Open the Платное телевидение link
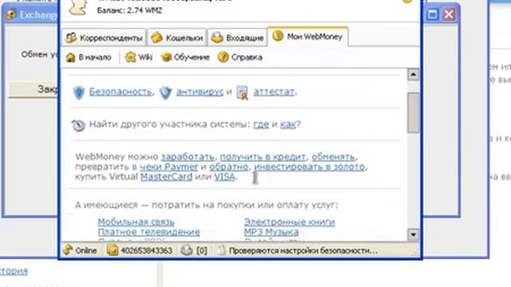This screenshot has width=511, height=287. [x=149, y=232]
